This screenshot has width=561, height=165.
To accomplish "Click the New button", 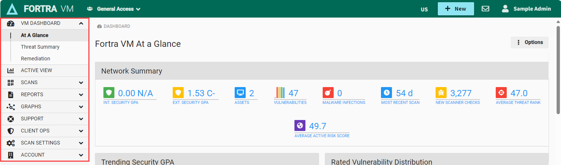I will [x=455, y=9].
